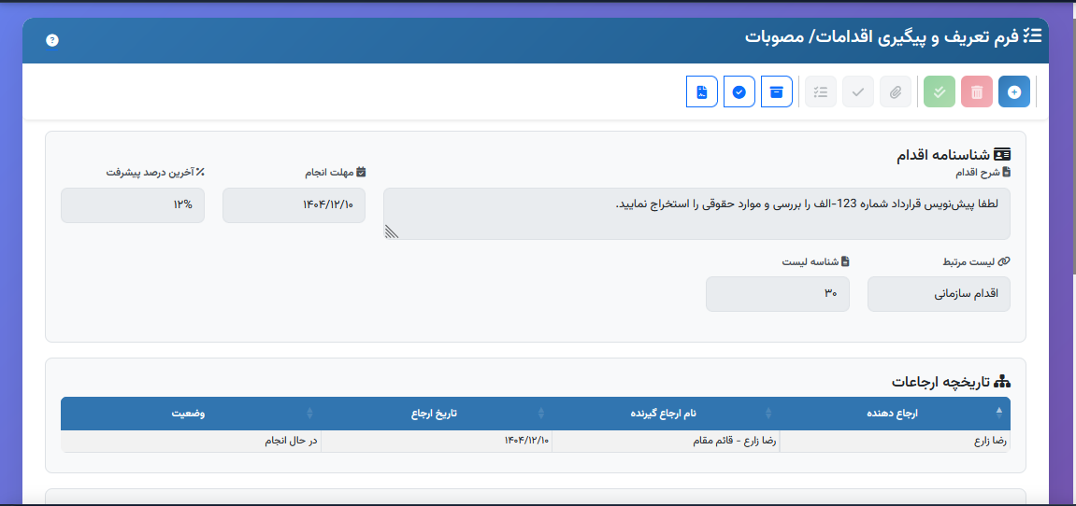Screen dimensions: 1076x506
Task: Click the رضا زارع cell under ارجاع دهنده
Action: pos(895,441)
